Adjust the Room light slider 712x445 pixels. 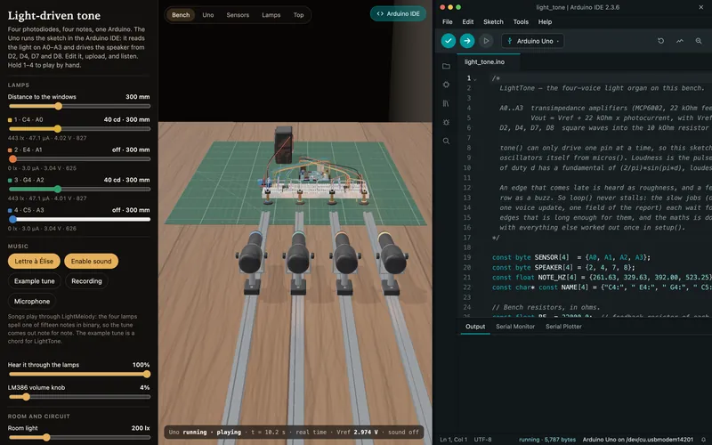tap(79, 437)
